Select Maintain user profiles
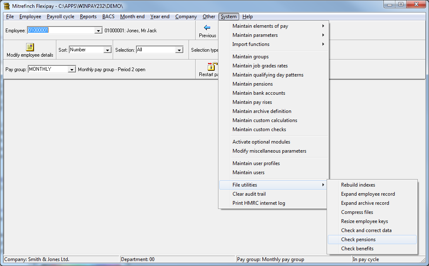Viewport: 429px width, 266px height. click(274, 163)
